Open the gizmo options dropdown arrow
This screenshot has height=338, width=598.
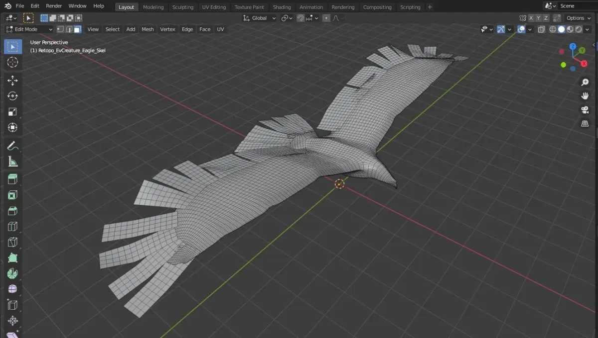510,29
